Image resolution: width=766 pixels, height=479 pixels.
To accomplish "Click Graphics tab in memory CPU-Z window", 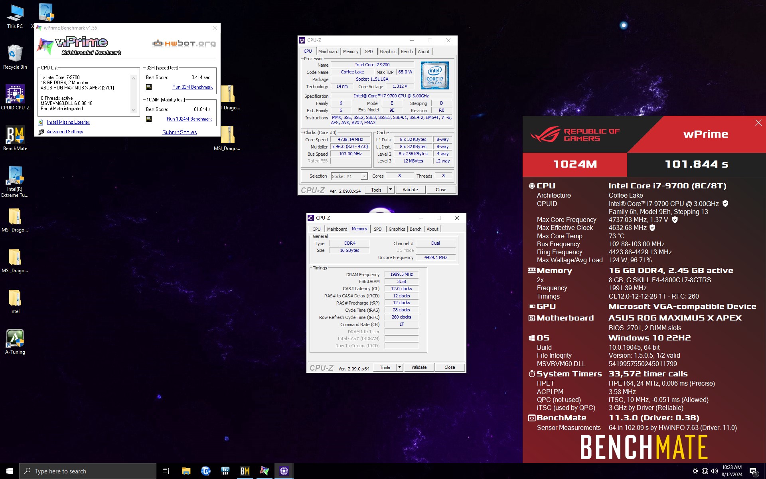I will [x=397, y=229].
